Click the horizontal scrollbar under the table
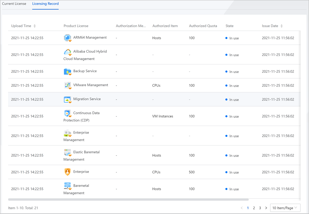 coord(128,200)
